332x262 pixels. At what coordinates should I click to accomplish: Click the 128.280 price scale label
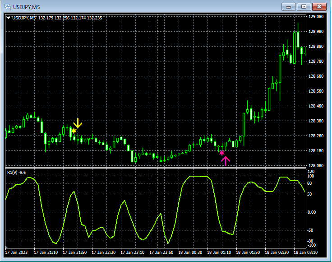(316, 136)
